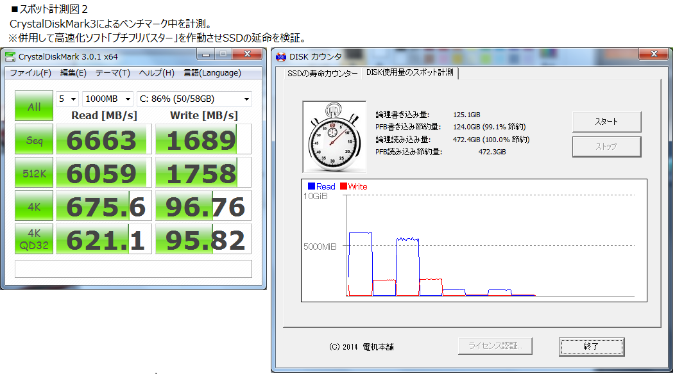Click the CrystalDiskMark title bar icon

10,56
